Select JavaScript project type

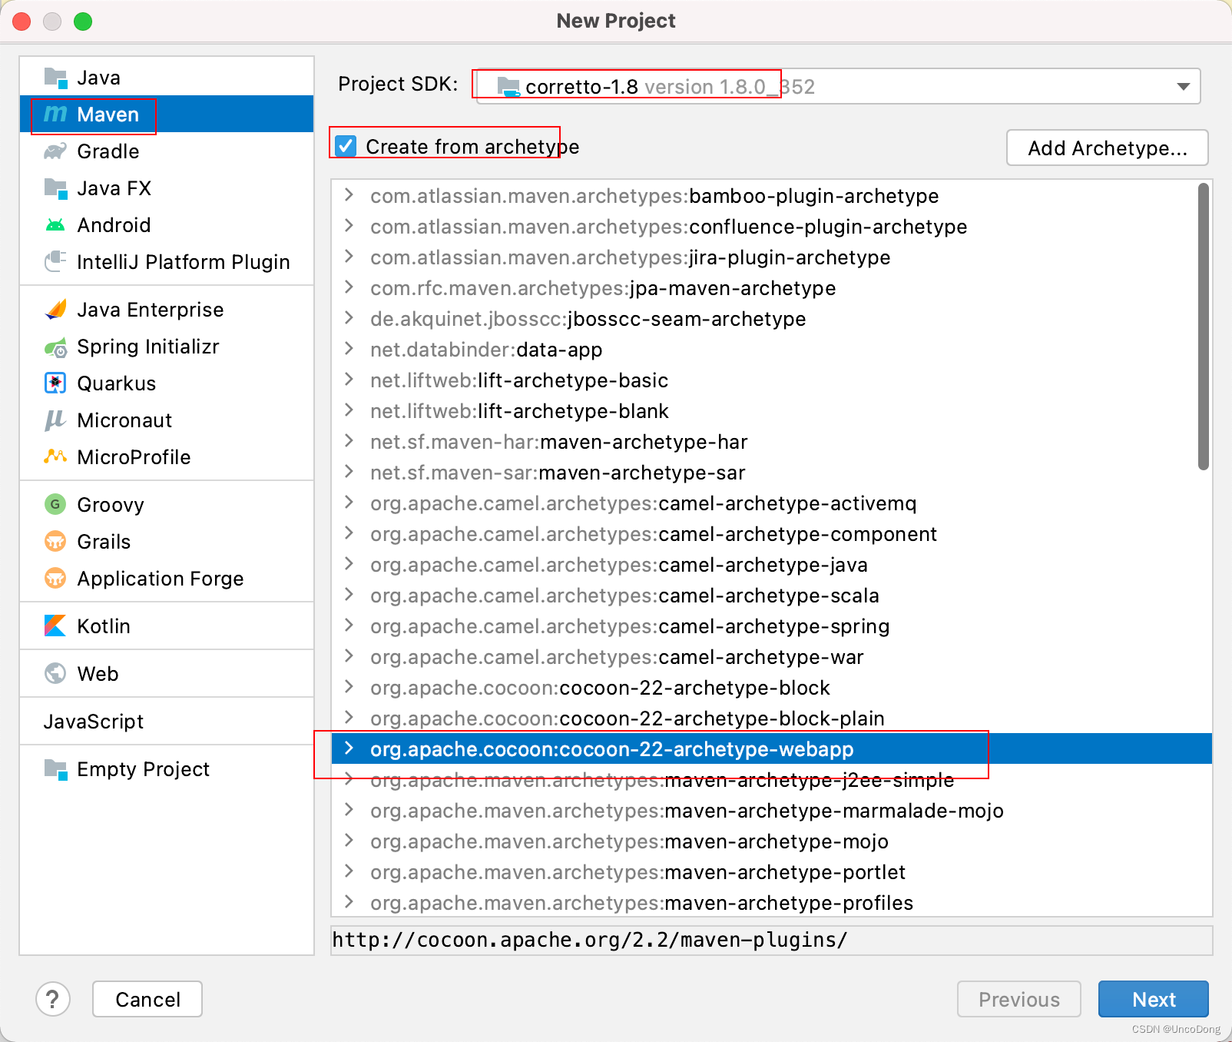click(x=94, y=722)
